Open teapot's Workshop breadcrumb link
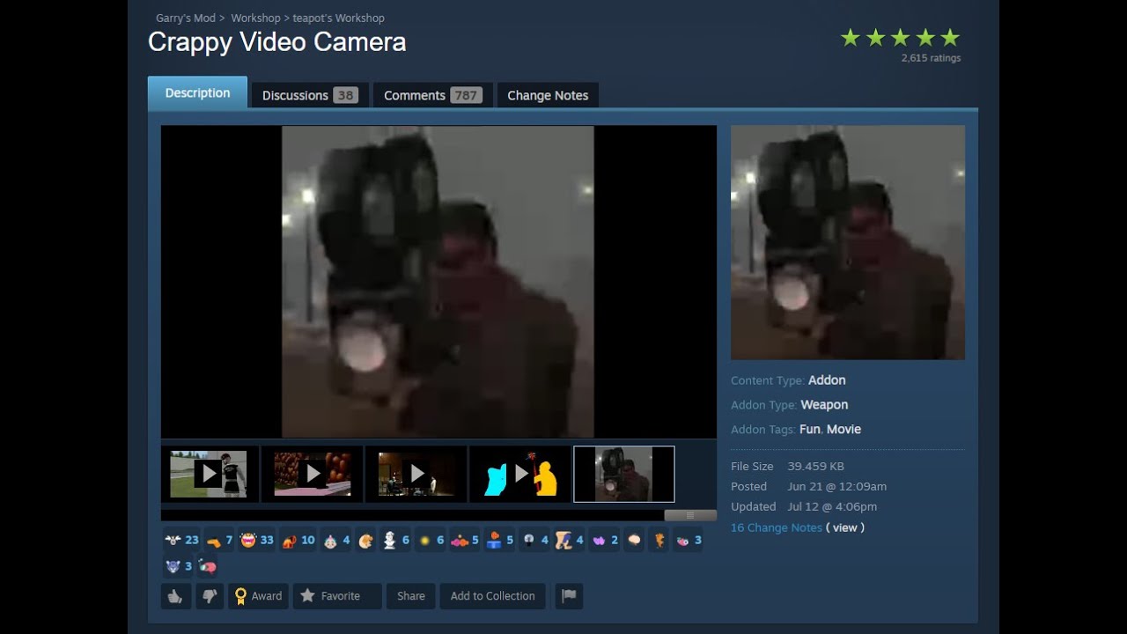This screenshot has width=1127, height=634. tap(338, 18)
